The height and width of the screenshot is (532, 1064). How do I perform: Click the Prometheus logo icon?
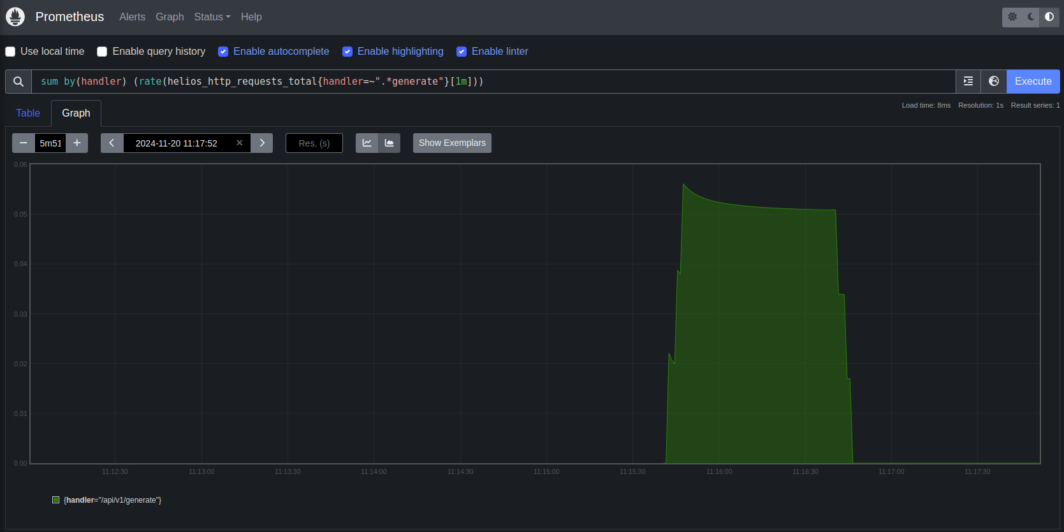point(15,17)
